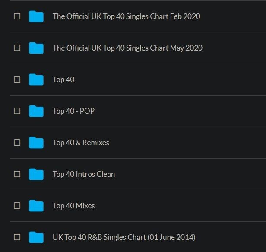Tick the checkbox for Singles Chart May 2020
The width and height of the screenshot is (266, 252).
(x=17, y=48)
